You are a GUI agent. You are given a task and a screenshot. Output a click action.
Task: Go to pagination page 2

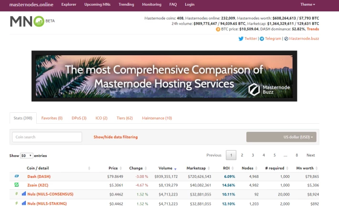click(x=242, y=155)
